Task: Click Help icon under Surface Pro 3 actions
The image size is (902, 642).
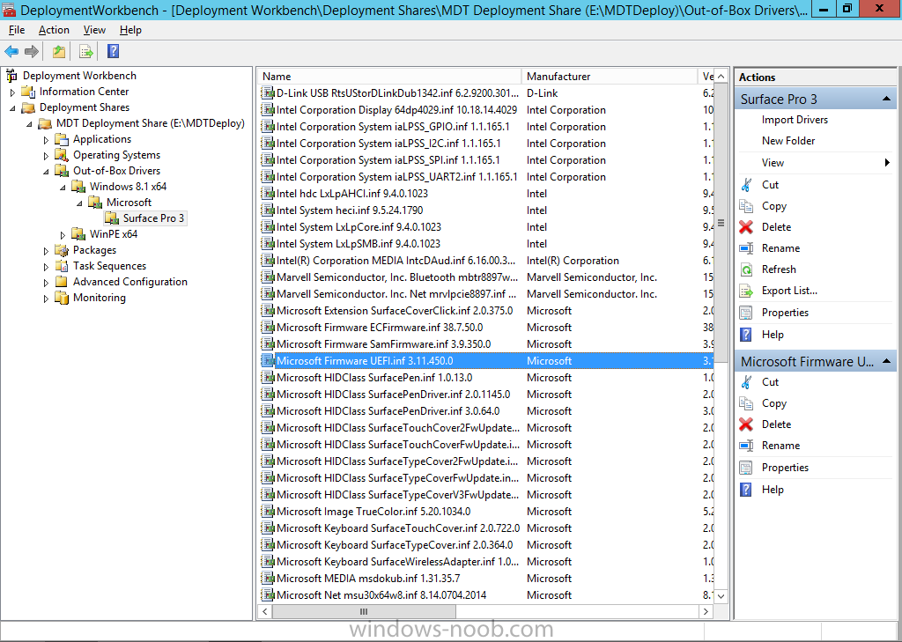Action: pos(746,335)
